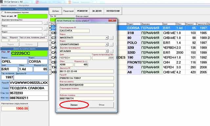The image size is (210, 126).
Task: Click the production year field showing 2009
Action: tap(103, 58)
